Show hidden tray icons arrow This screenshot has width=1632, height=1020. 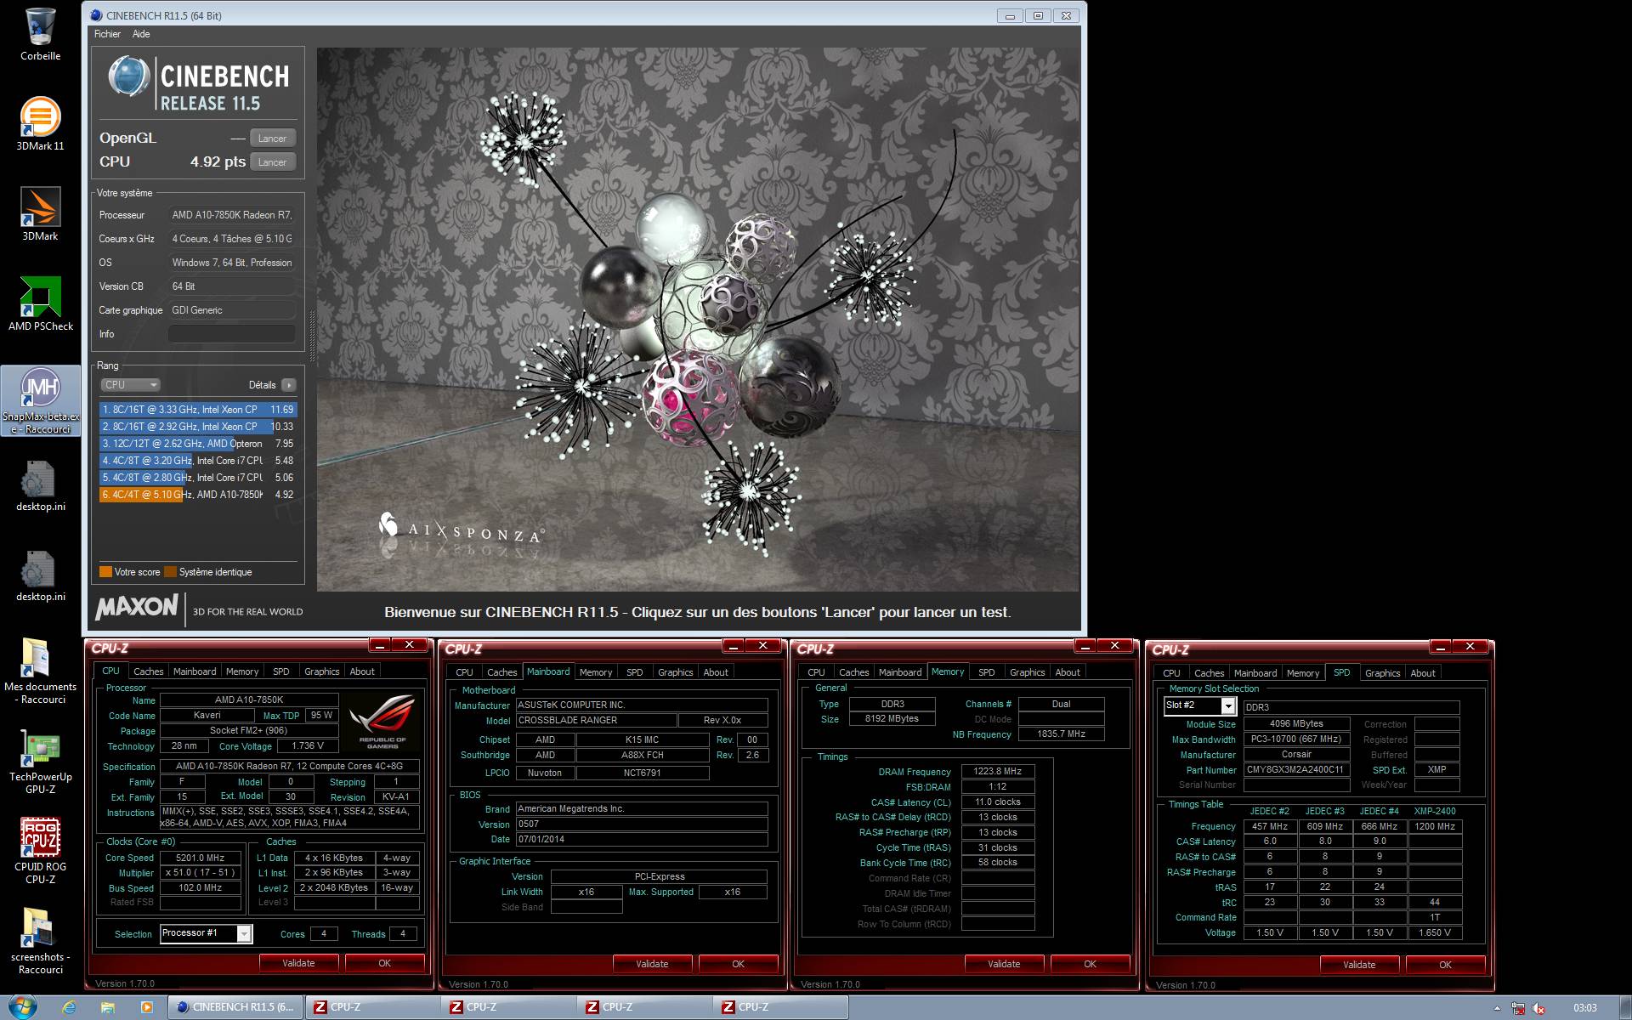[1498, 1008]
